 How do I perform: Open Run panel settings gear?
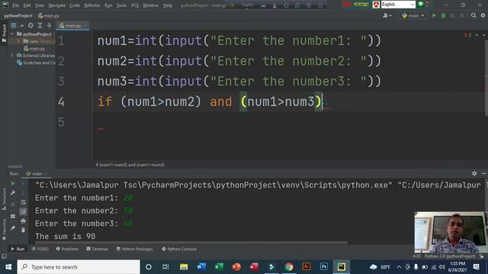coord(474,174)
